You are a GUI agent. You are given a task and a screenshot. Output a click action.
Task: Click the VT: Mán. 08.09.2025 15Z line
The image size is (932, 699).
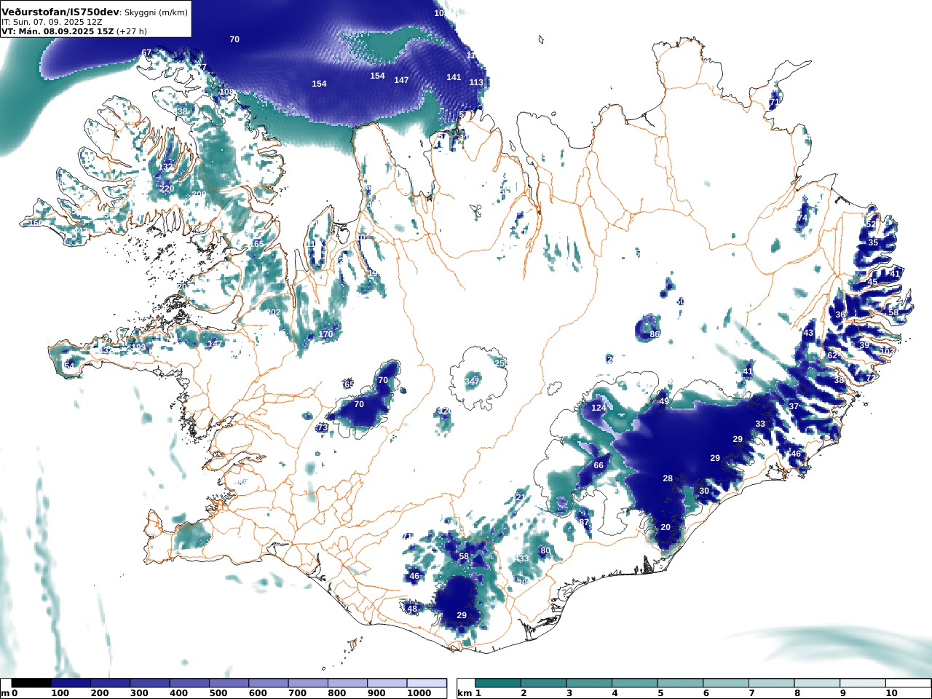[57, 31]
